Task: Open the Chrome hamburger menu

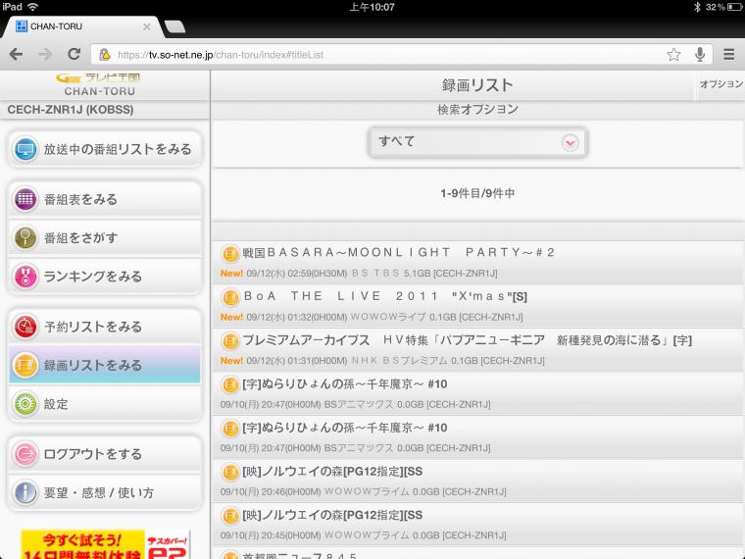Action: pyautogui.click(x=729, y=54)
